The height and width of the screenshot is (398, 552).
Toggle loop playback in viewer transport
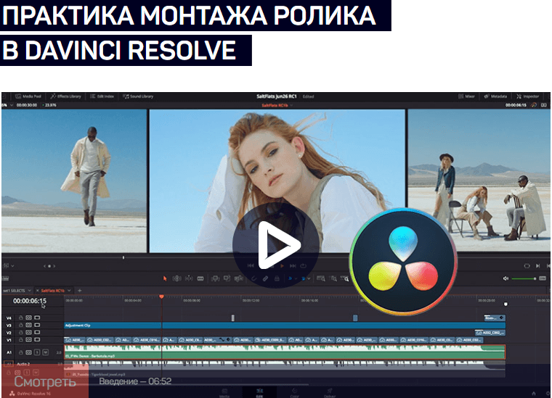pyautogui.click(x=303, y=266)
